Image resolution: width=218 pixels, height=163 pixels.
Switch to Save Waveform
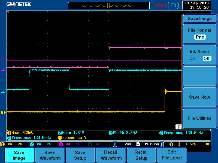[50, 155]
